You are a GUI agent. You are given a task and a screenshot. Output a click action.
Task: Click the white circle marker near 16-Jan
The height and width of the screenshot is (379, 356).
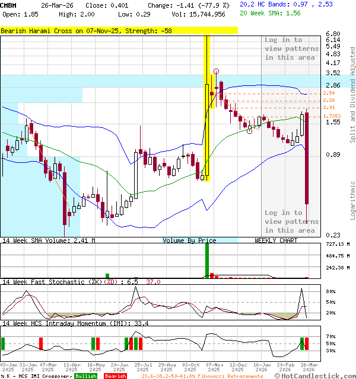(x=250, y=130)
